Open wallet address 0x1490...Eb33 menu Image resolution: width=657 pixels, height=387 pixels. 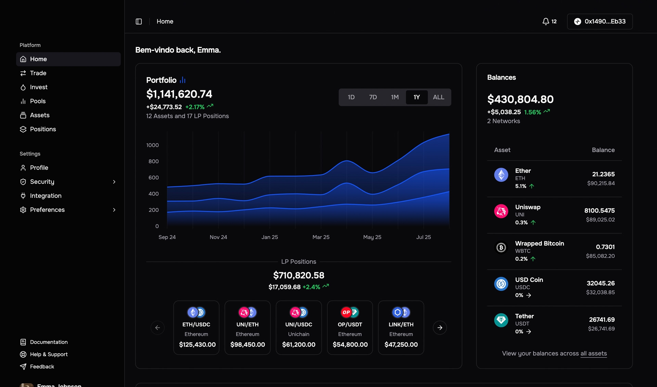[600, 22]
